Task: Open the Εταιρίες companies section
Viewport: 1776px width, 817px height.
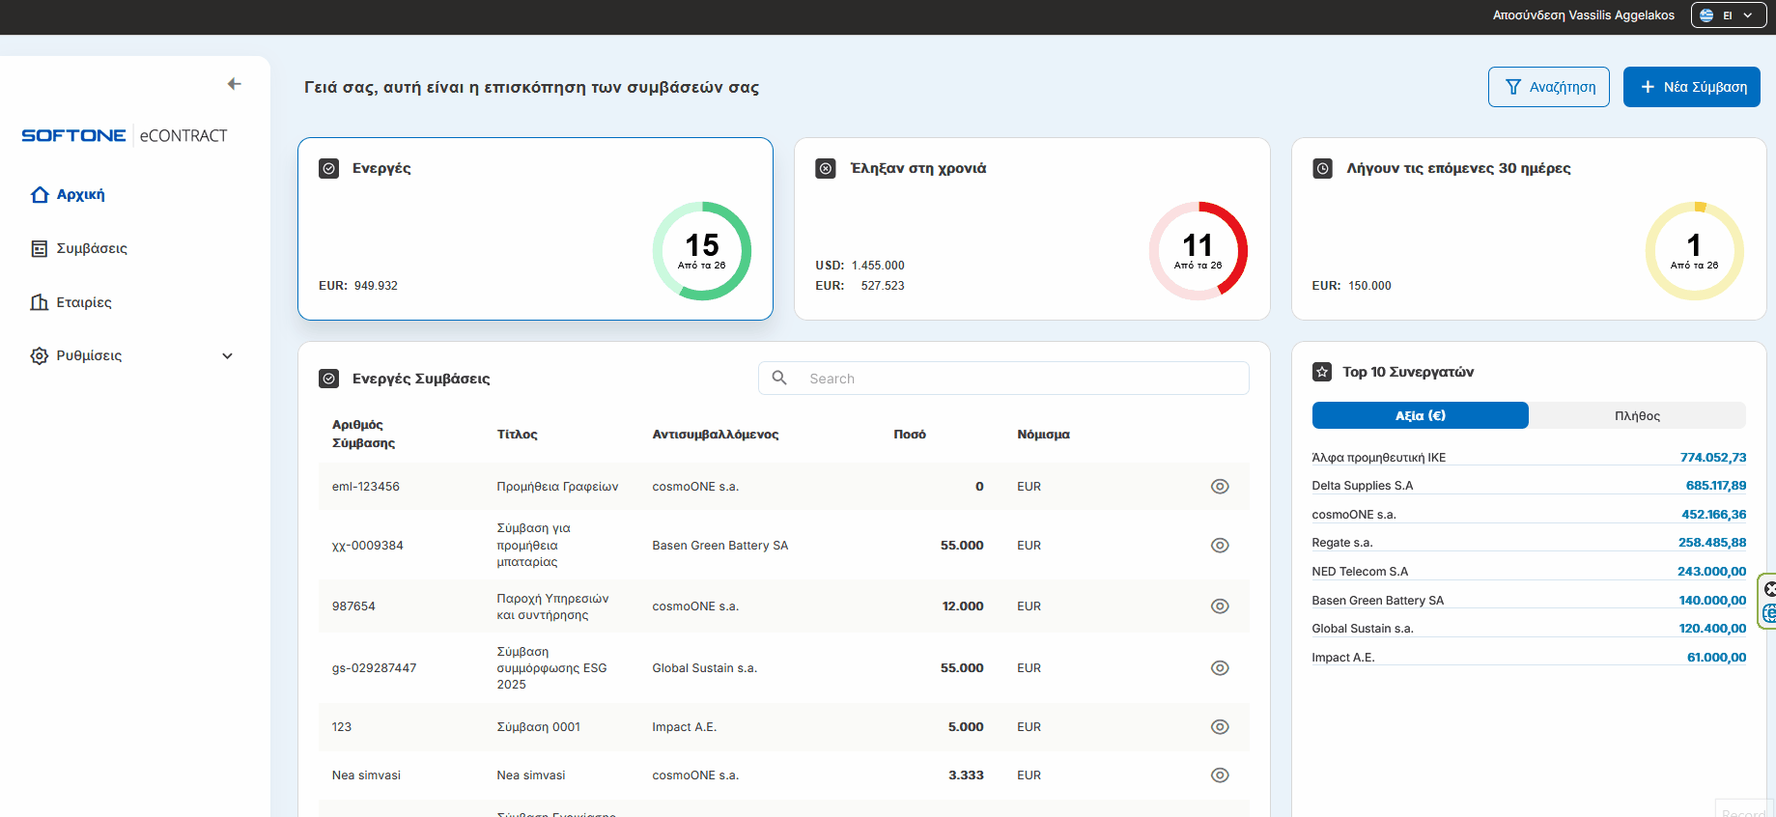Action: (x=83, y=303)
